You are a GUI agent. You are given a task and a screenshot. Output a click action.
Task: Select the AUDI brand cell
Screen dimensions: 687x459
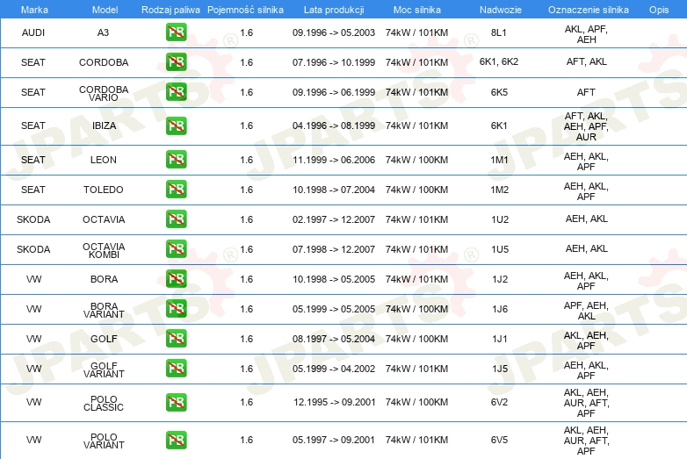pyautogui.click(x=33, y=32)
